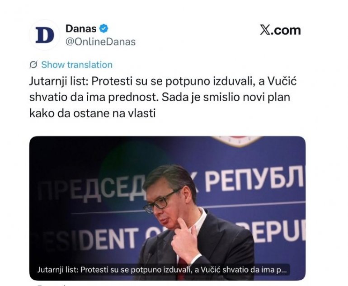
Task: Click the man's glasses in the photo
Action: 163,200
